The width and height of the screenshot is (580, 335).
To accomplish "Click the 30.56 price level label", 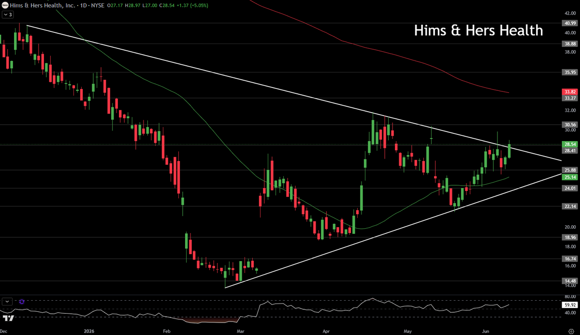I will point(569,124).
